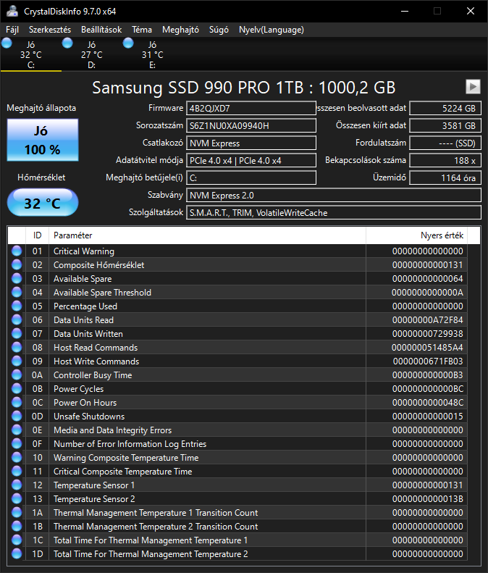Click status orb of Critical Composite Temperature Time
The height and width of the screenshot is (573, 488).
pyautogui.click(x=17, y=471)
